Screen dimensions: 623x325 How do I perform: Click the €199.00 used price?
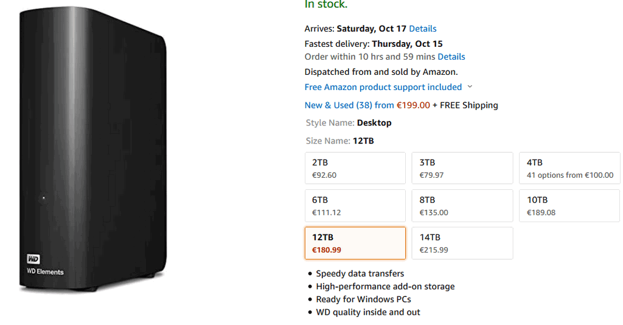(413, 105)
